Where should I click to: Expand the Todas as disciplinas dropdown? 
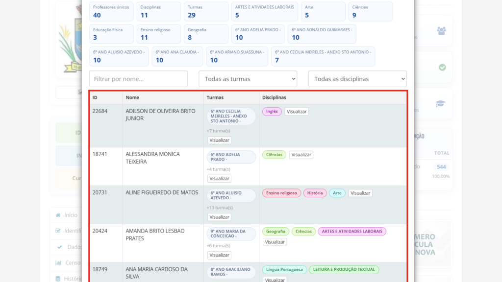pyautogui.click(x=357, y=79)
